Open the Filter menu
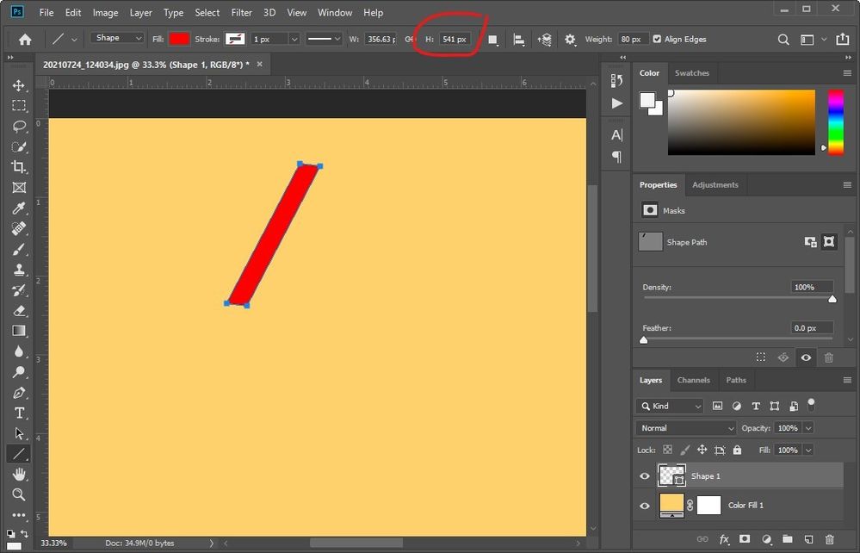This screenshot has width=860, height=553. click(x=241, y=13)
